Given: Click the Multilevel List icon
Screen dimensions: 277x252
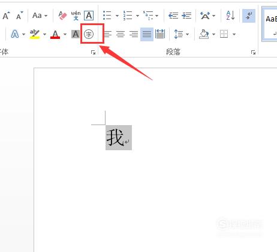Looking at the screenshot, I should 148,16.
